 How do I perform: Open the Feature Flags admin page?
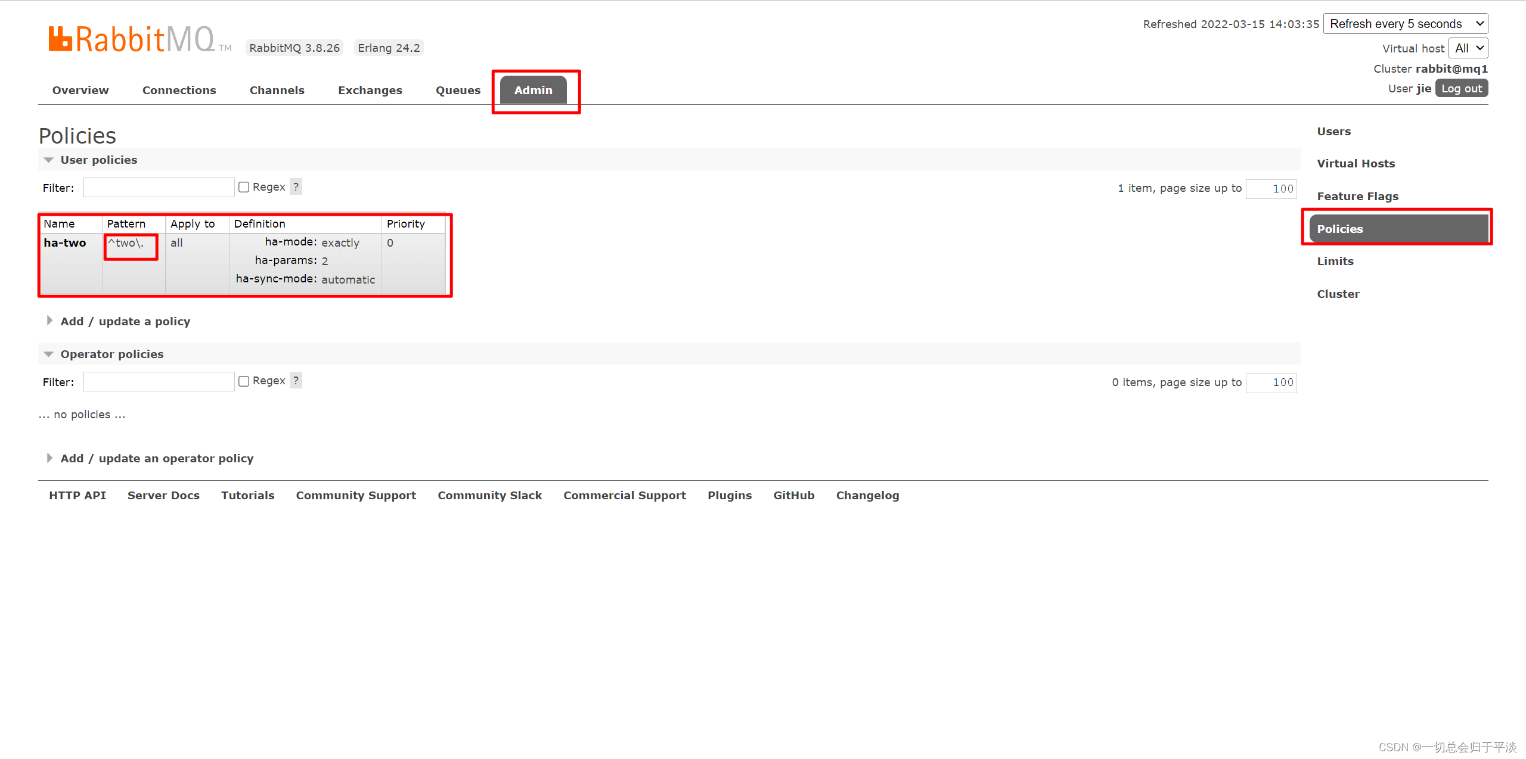(1357, 196)
